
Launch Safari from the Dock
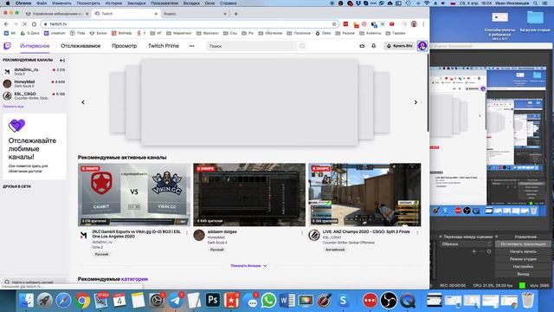[63, 301]
